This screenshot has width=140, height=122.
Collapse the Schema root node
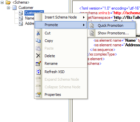(x=2, y=2)
